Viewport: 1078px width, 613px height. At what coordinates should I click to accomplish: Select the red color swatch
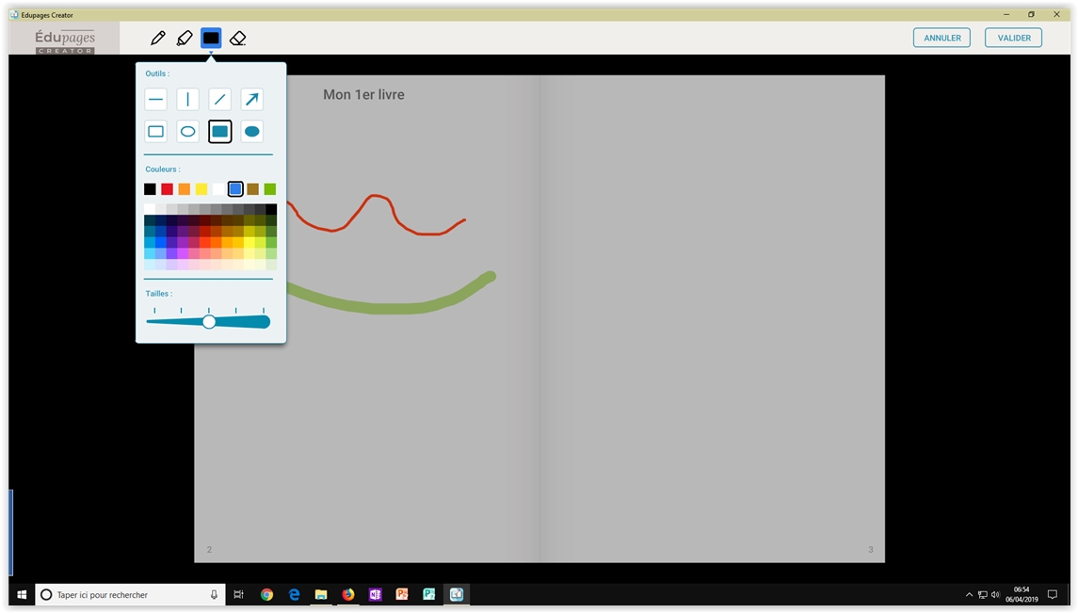[x=167, y=189]
